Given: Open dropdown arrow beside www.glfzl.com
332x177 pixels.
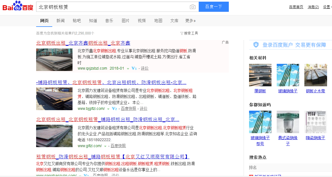Looking at the screenshot, I should 105,146.
